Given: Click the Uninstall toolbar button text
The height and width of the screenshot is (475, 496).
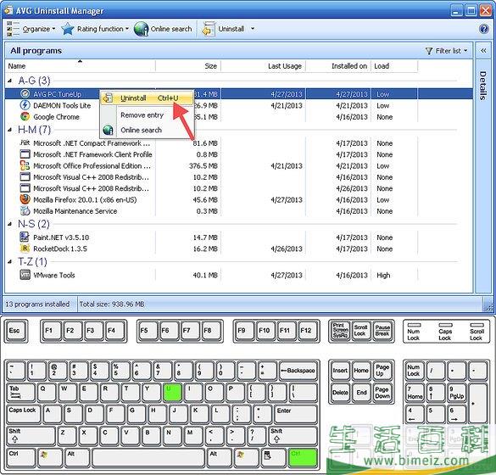Looking at the screenshot, I should (231, 29).
